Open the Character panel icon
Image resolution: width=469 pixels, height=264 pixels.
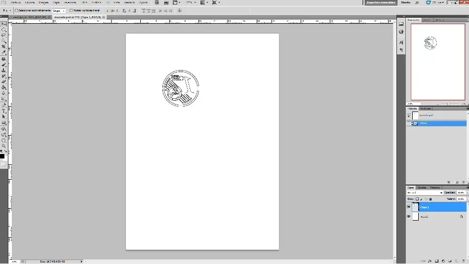tap(401, 42)
